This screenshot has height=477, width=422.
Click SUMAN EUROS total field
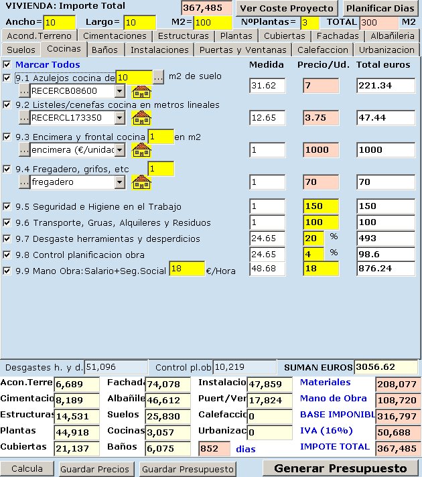(x=386, y=367)
